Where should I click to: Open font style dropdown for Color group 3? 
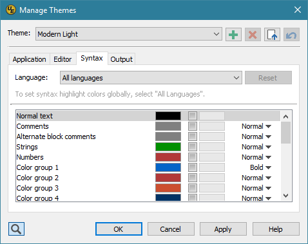point(256,188)
